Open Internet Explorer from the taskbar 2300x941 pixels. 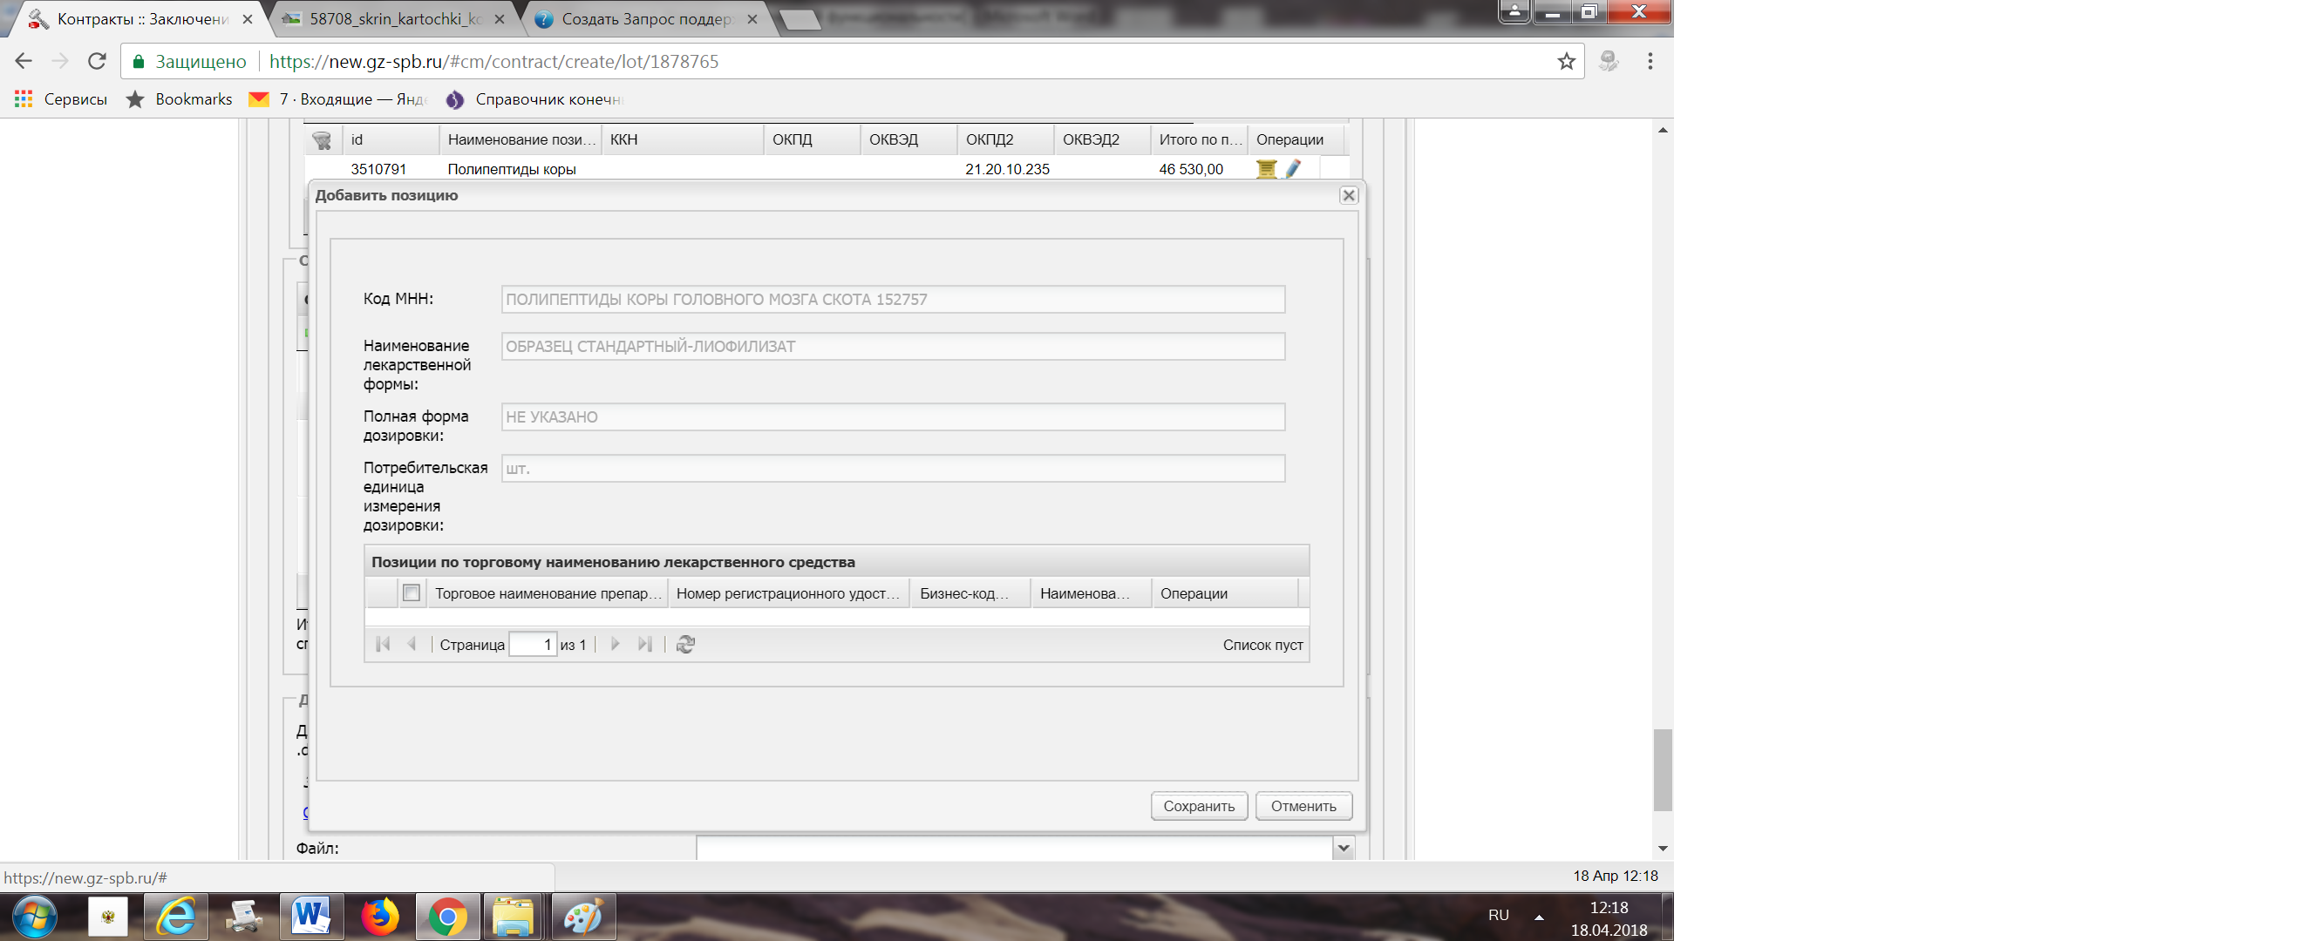[176, 917]
